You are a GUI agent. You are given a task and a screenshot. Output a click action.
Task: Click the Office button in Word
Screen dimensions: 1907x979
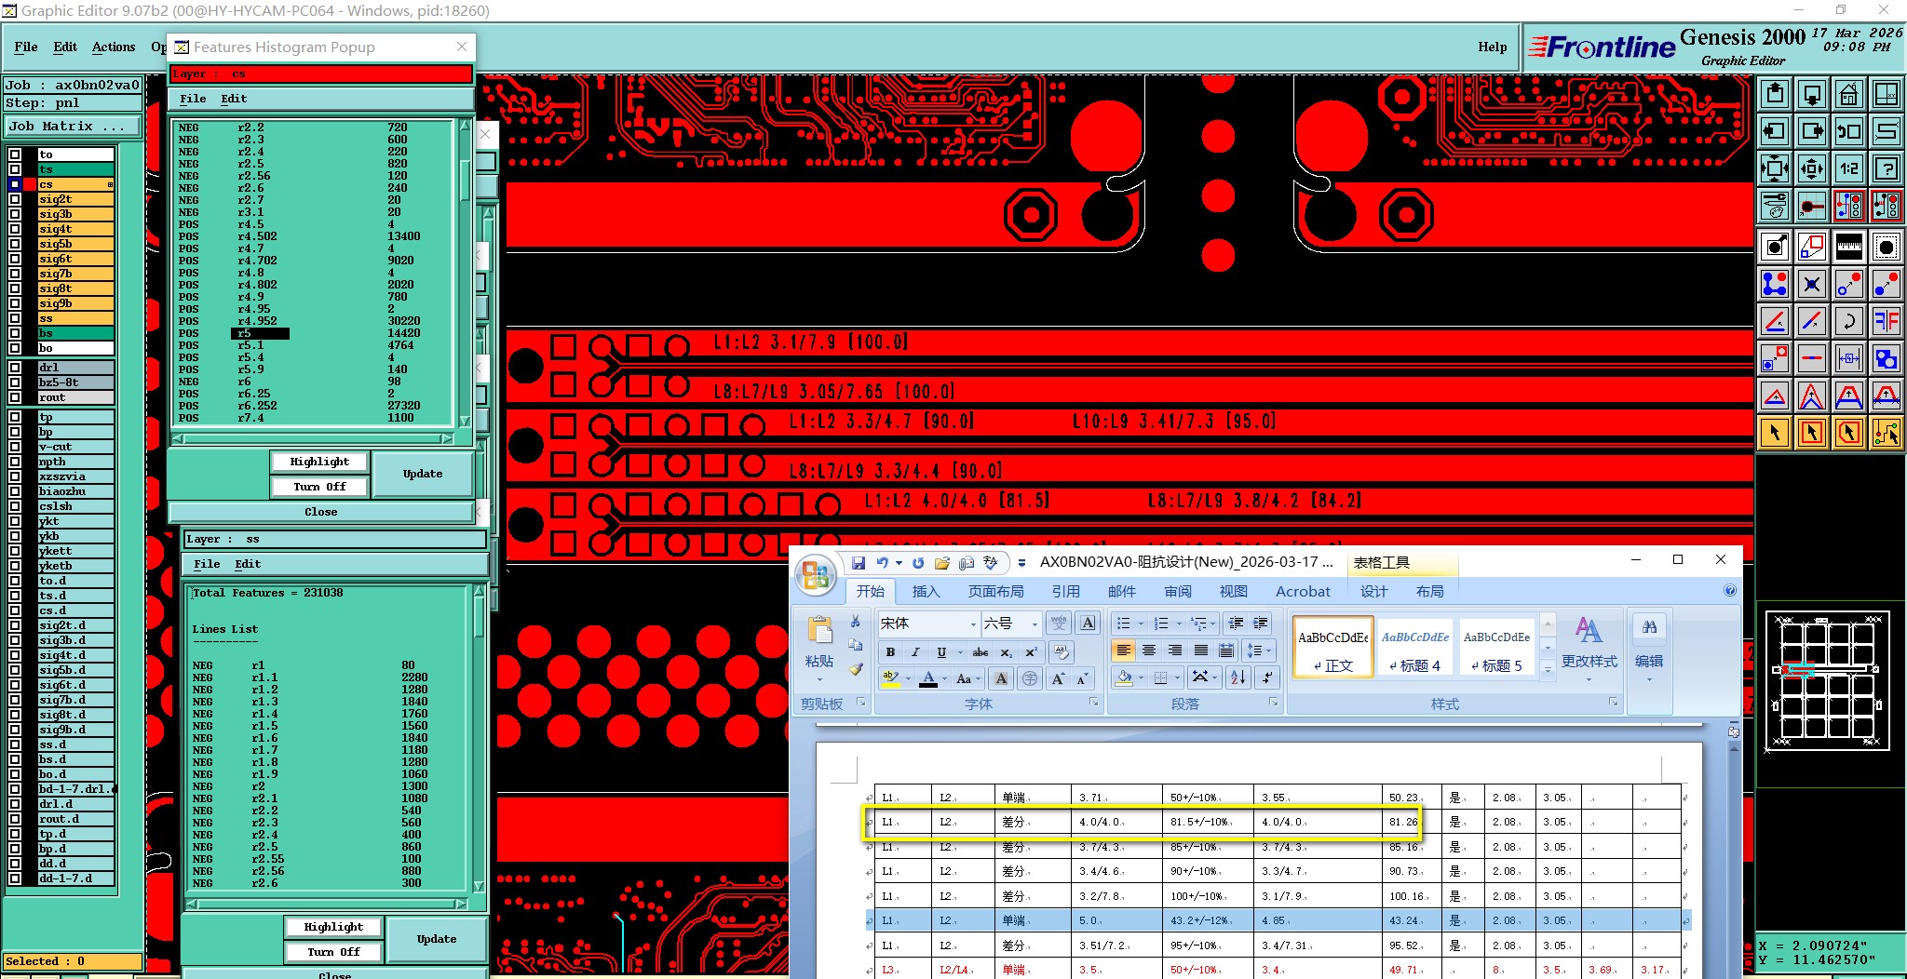[815, 575]
